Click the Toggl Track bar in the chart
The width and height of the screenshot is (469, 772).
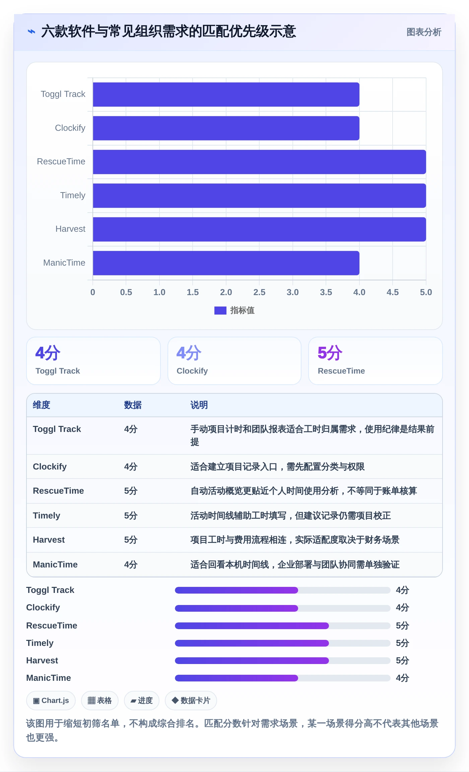click(x=226, y=95)
